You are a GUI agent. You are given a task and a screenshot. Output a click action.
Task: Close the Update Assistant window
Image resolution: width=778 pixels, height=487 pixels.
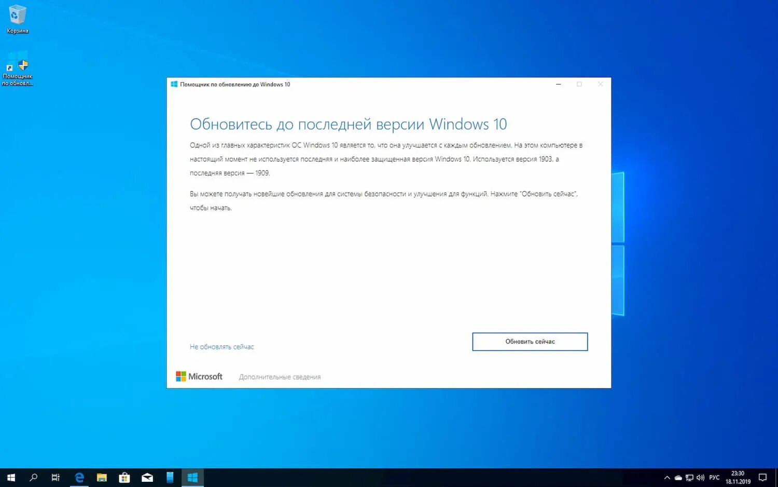pyautogui.click(x=600, y=84)
